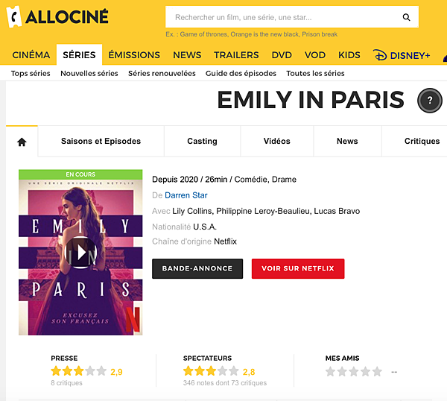Image resolution: width=447 pixels, height=401 pixels.
Task: Play the Emily in Paris trailer
Action: pos(80,253)
